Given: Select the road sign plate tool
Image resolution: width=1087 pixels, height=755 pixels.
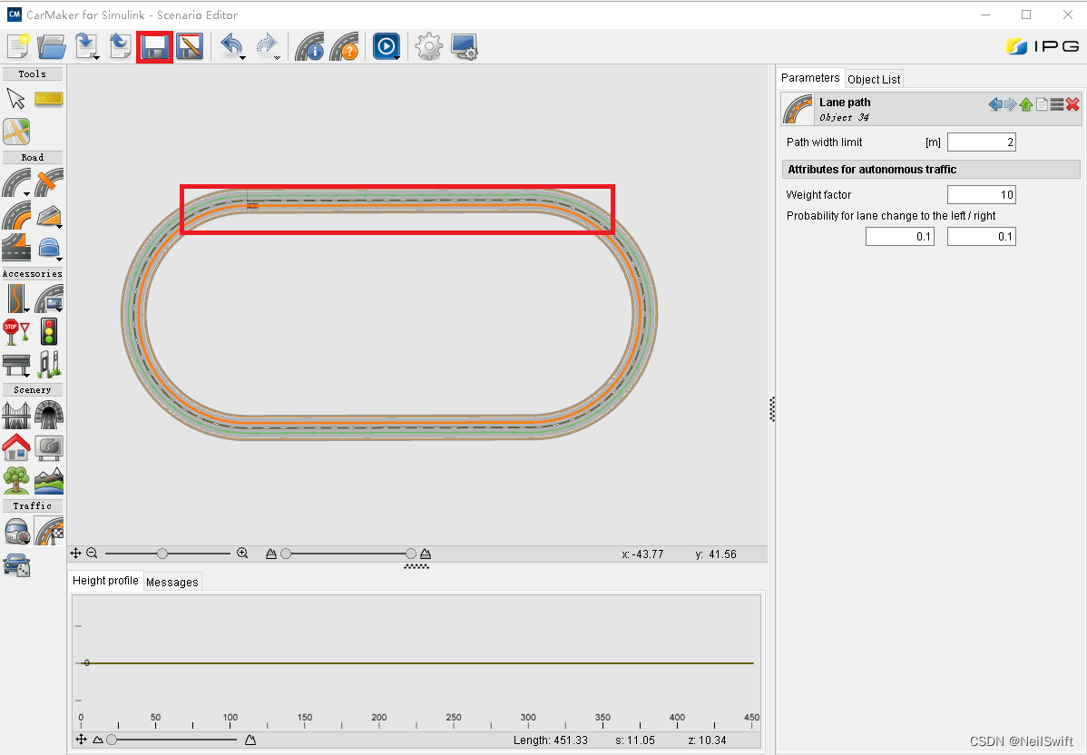Looking at the screenshot, I should click(48, 299).
